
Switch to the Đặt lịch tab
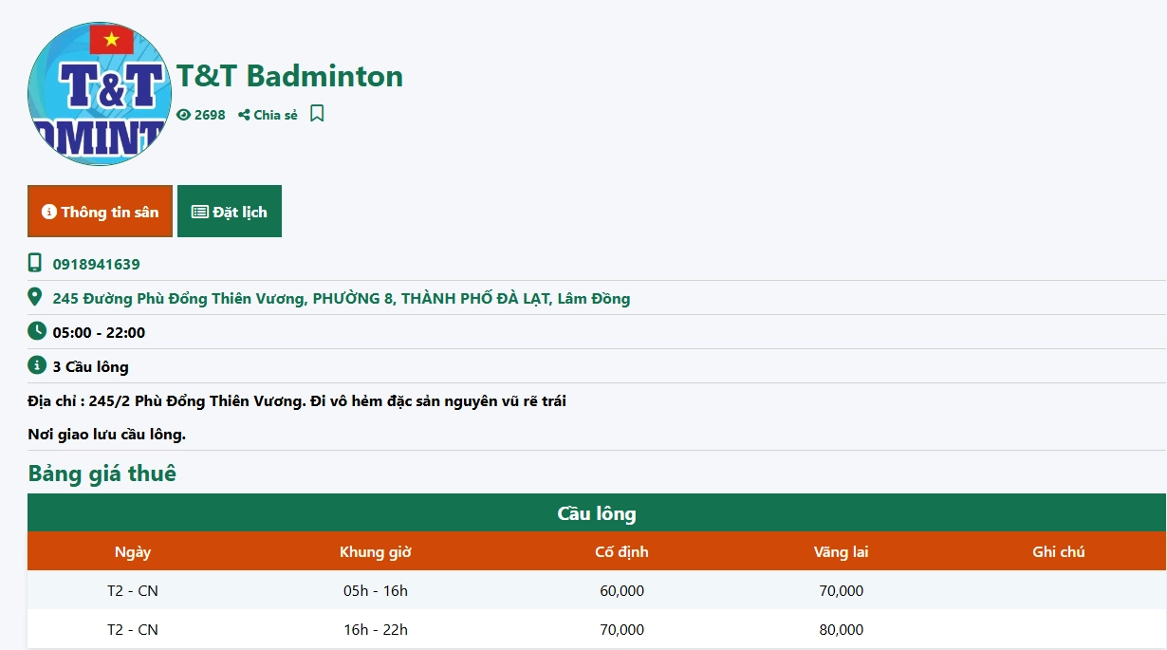click(x=230, y=212)
